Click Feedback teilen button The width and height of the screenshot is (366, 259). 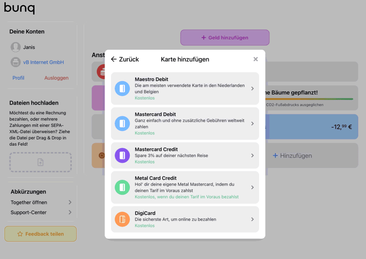(41, 234)
